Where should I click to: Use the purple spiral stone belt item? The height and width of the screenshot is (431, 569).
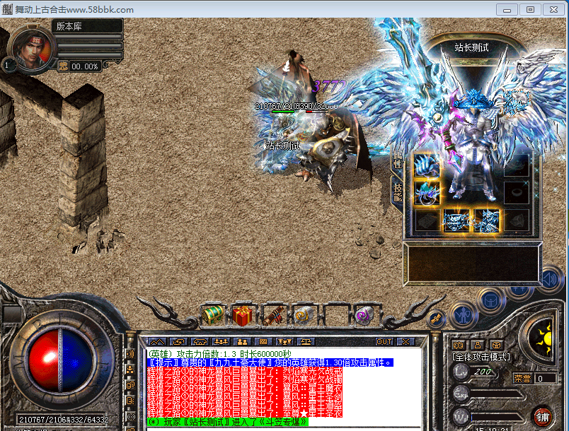click(x=364, y=315)
